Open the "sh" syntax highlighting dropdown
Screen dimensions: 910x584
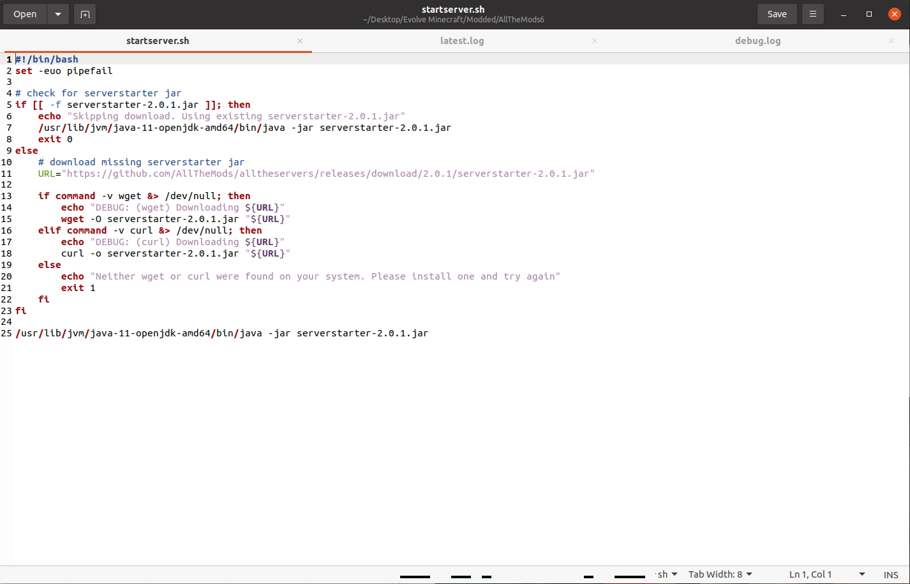(x=666, y=574)
